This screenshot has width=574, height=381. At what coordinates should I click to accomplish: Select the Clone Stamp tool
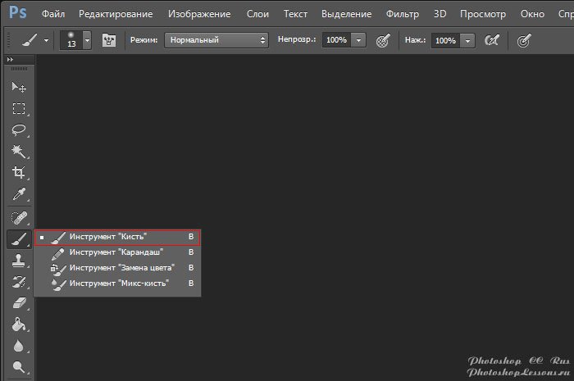tap(18, 261)
